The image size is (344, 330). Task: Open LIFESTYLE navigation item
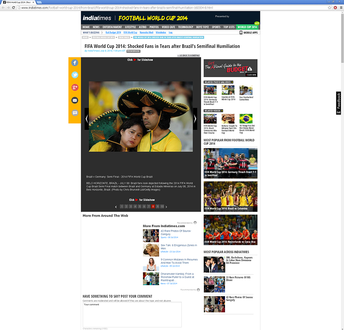(130, 27)
